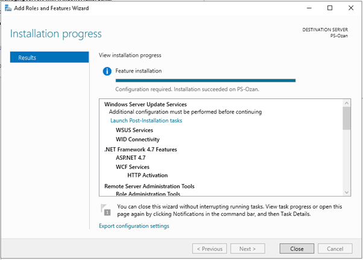The width and height of the screenshot is (363, 260).
Task: Close the window using the title bar X
Action: tap(355, 8)
